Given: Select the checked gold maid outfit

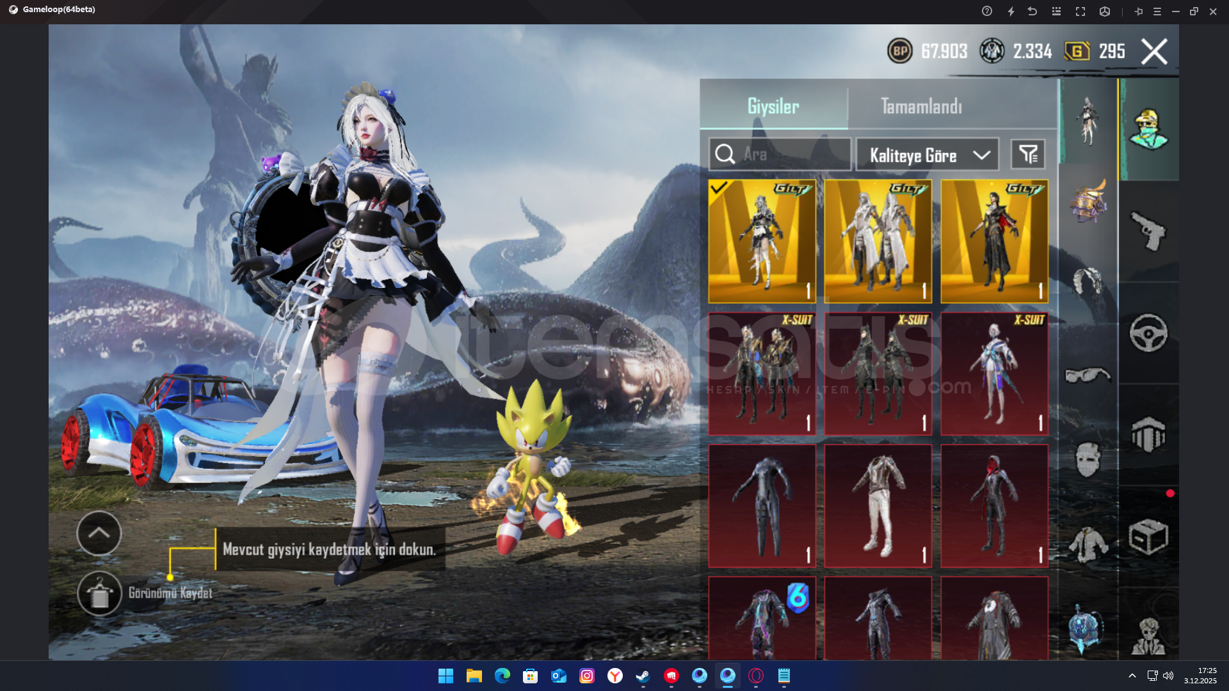Looking at the screenshot, I should pos(762,241).
